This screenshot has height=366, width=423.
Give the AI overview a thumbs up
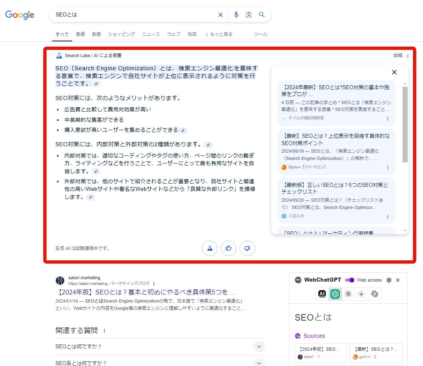click(x=228, y=248)
